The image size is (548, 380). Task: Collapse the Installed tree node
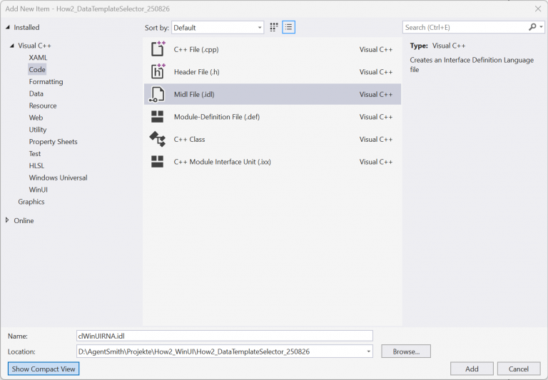click(8, 28)
